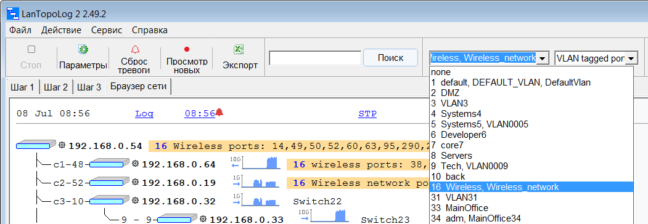Click the Параметры gear icon
Image resolution: width=648 pixels, height=224 pixels.
point(83,49)
